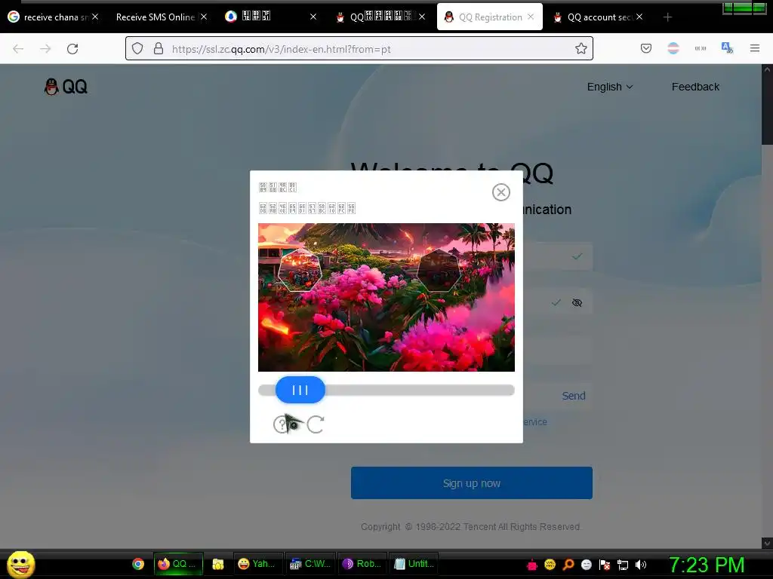Viewport: 773px width, 579px height.
Task: Open the Feedback link
Action: (695, 87)
